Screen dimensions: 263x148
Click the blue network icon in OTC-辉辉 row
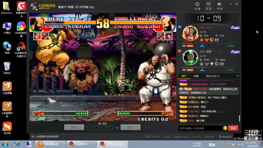(202, 70)
